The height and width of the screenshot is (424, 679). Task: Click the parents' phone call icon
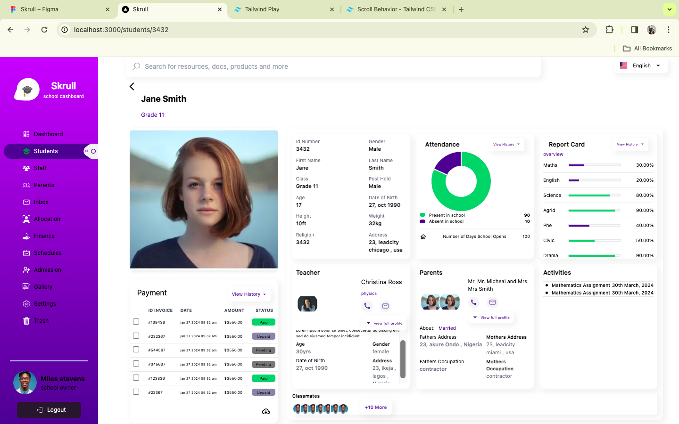473,302
